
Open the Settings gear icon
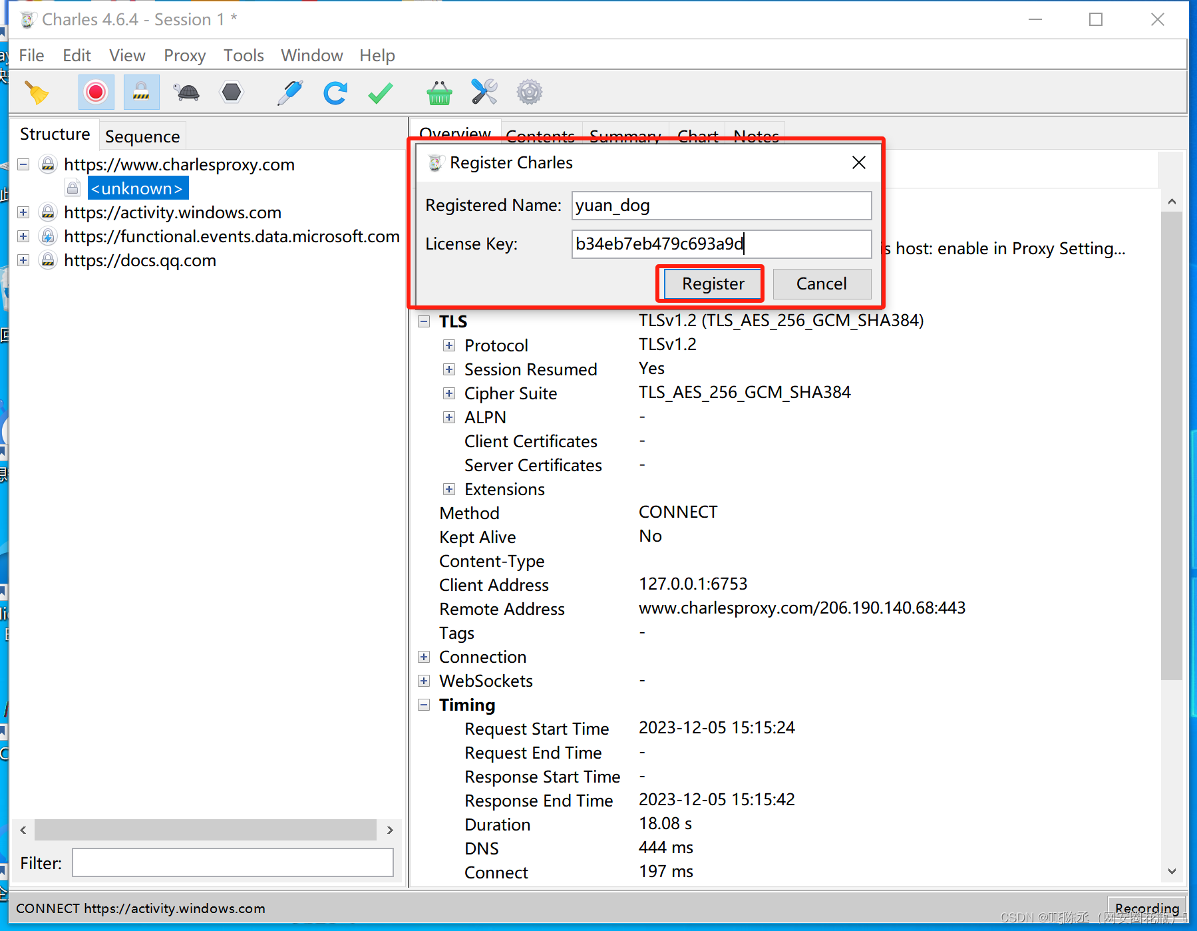coord(530,93)
